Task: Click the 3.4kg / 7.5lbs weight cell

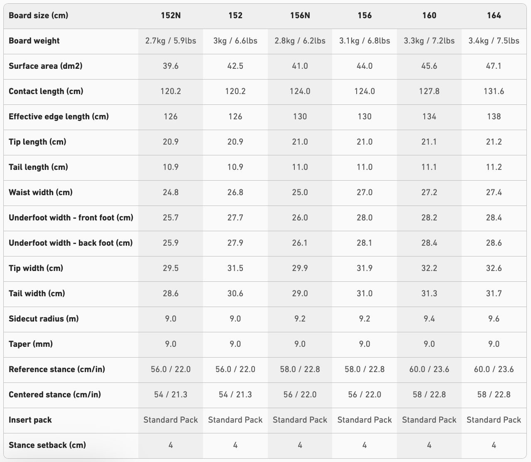Action: coord(494,41)
